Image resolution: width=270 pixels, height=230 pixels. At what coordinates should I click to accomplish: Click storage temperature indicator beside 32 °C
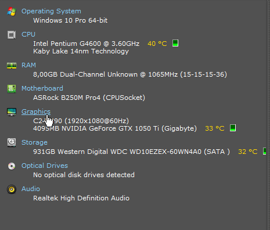pos(264,151)
